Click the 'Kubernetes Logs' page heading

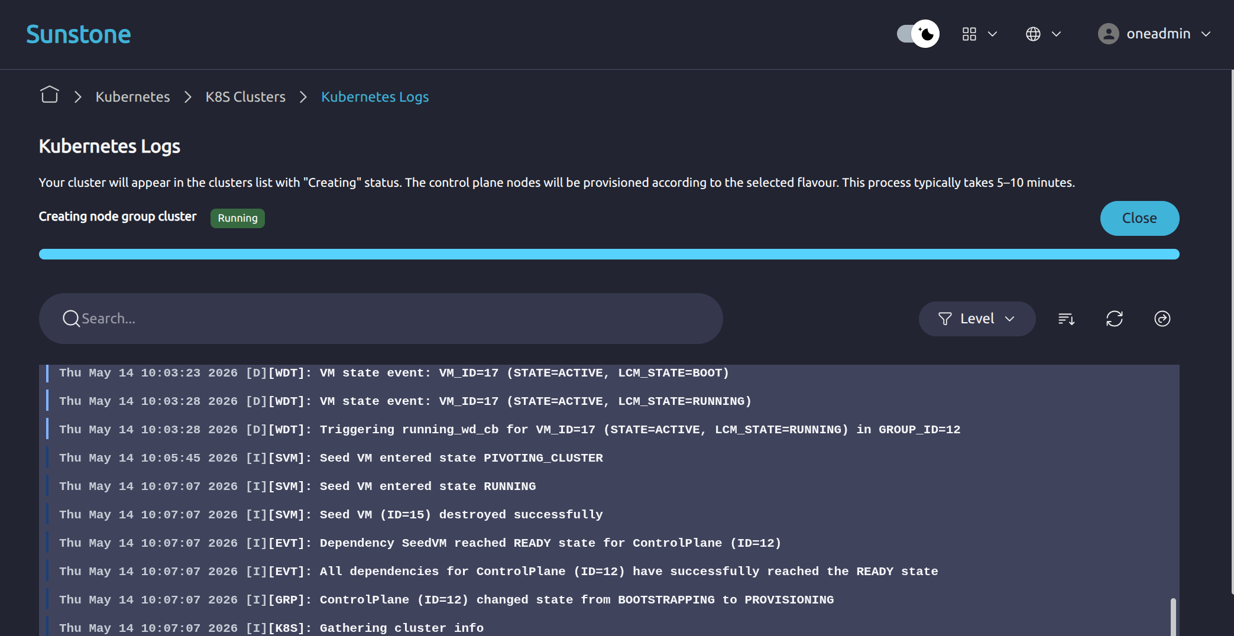[109, 146]
